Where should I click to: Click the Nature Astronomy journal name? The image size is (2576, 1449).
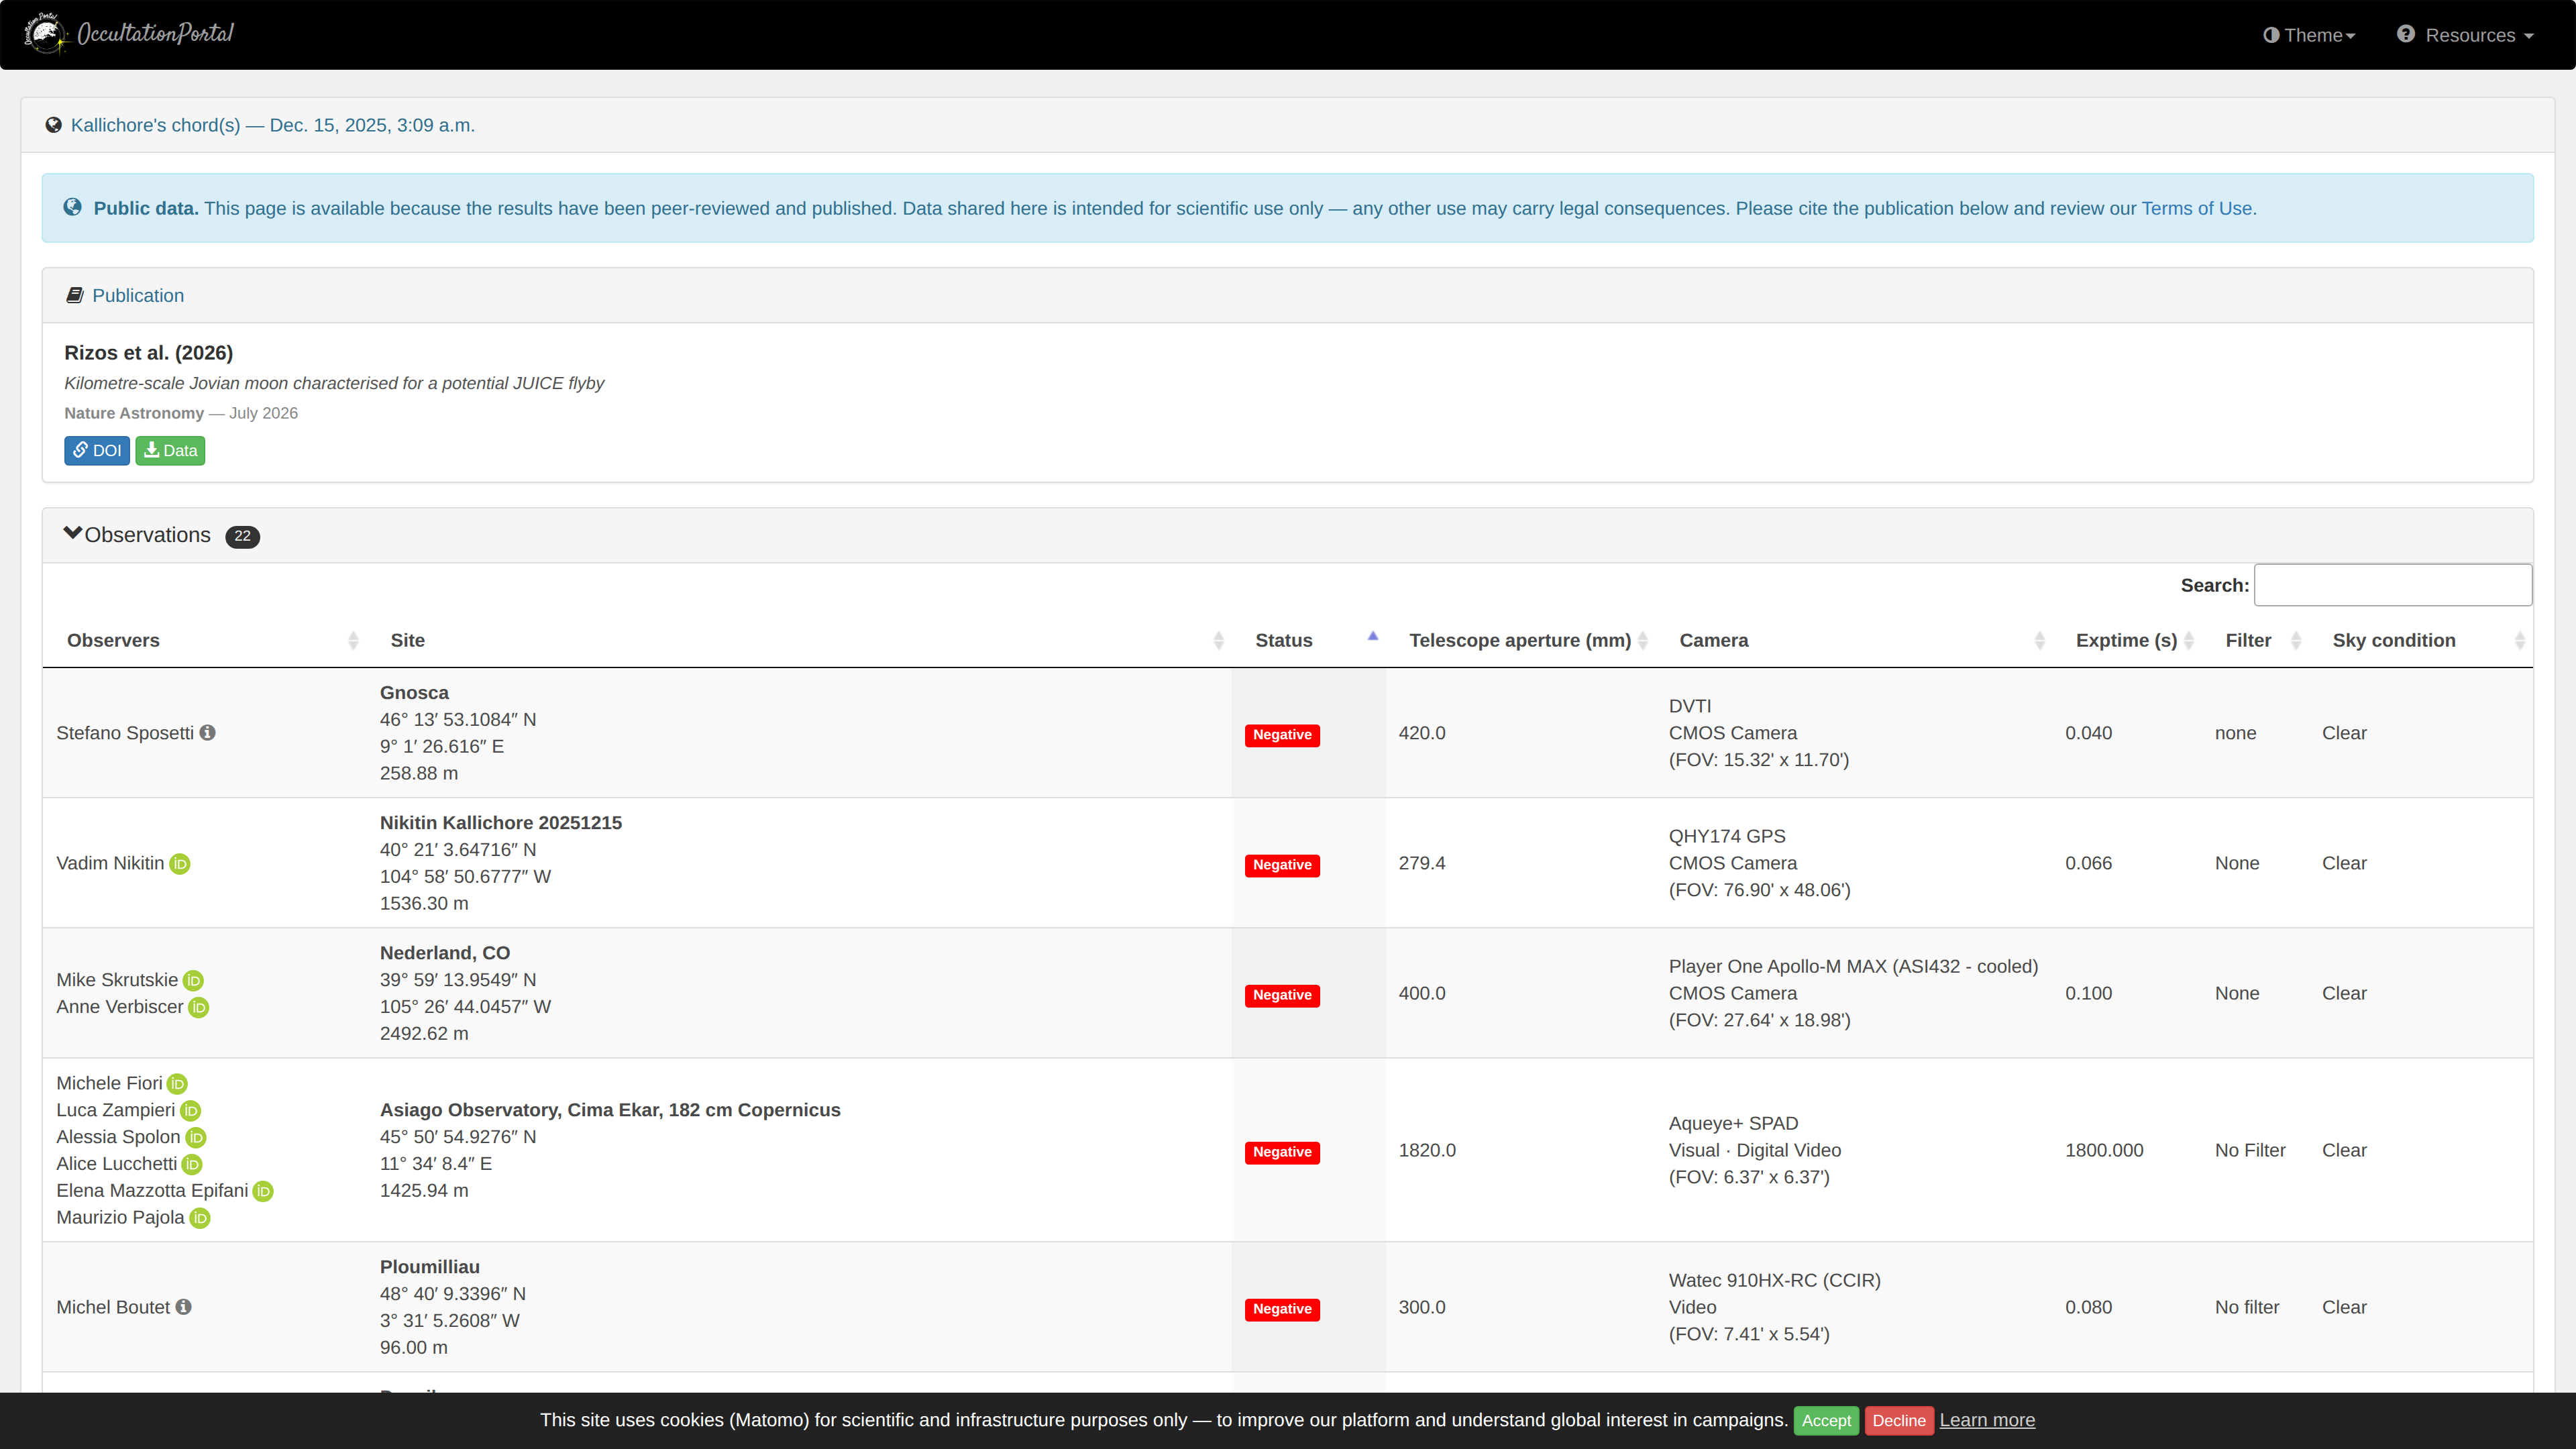pyautogui.click(x=134, y=413)
